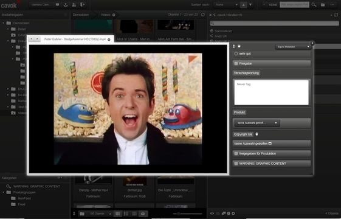Open the more options ellipsis in top bar

pos(332,5)
